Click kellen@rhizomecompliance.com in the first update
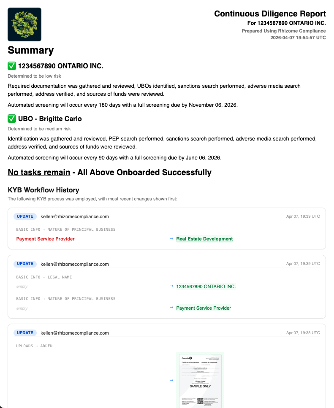Image resolution: width=334 pixels, height=408 pixels. (x=75, y=216)
